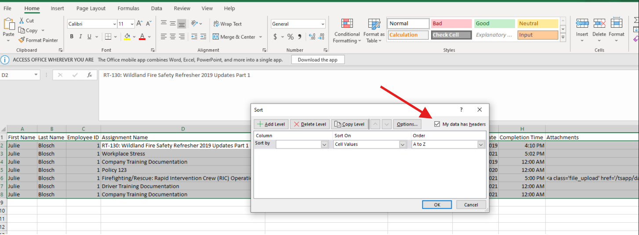Click the top align icon

163,24
